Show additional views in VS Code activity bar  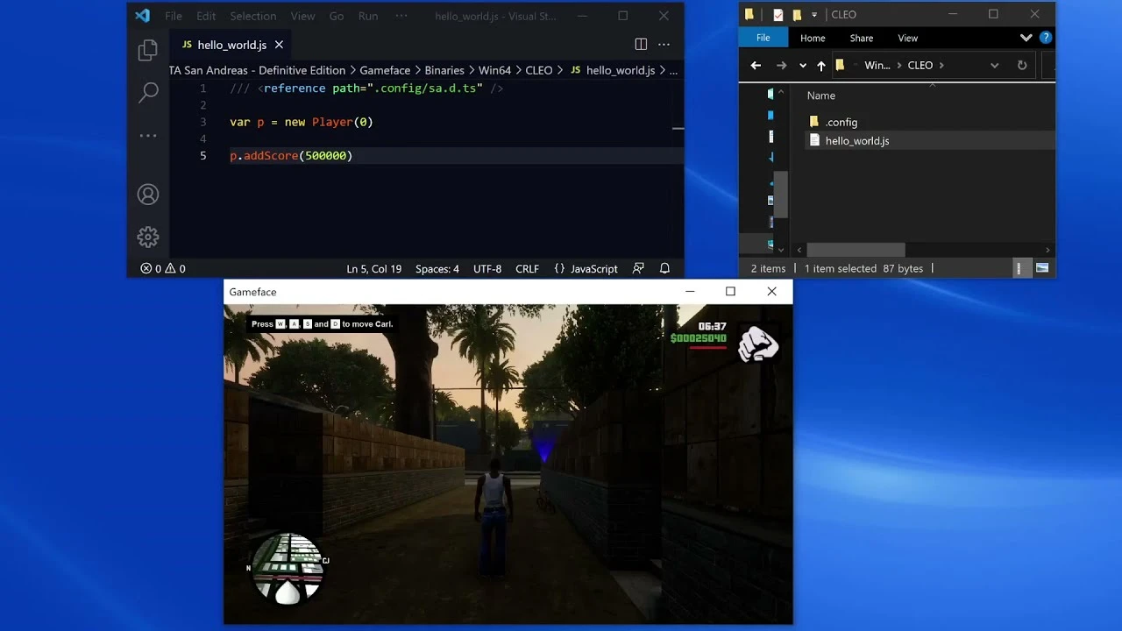pos(148,135)
